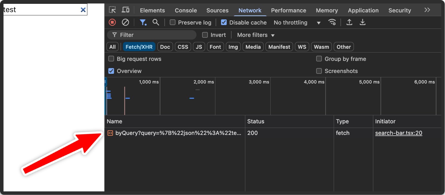This screenshot has width=445, height=195.
Task: Click the export HAR download icon
Action: click(362, 22)
